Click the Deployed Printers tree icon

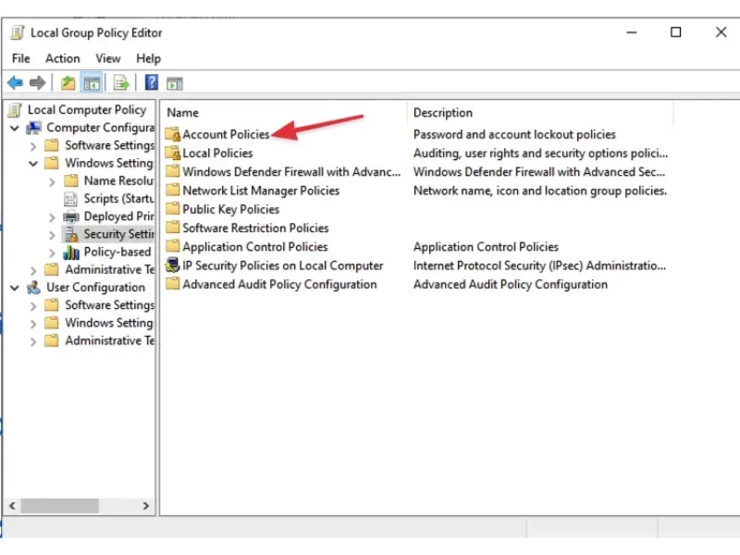pos(71,216)
